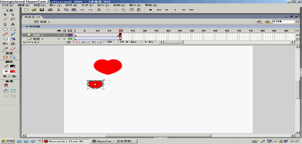Click the Save toolbar icon

42,10
